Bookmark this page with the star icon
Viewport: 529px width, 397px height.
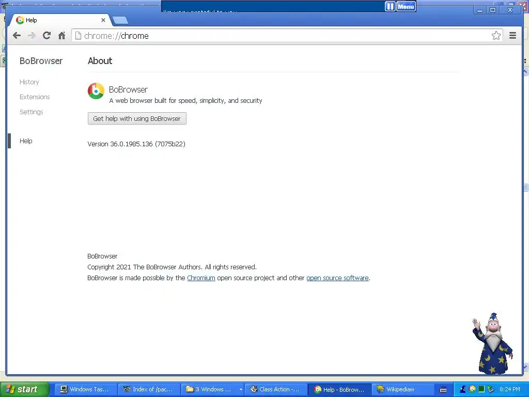pos(496,36)
